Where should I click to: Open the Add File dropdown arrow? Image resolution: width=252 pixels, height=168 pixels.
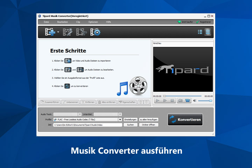click(x=58, y=32)
